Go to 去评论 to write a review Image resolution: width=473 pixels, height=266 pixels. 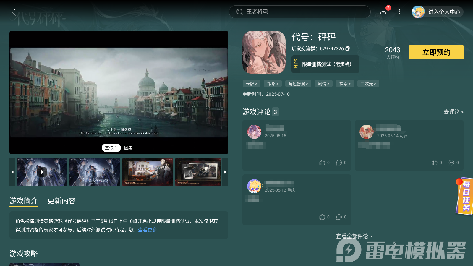(x=453, y=112)
